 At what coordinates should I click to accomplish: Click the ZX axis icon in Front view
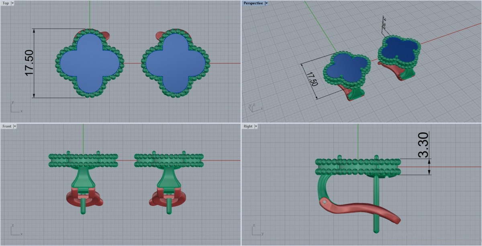15,231
